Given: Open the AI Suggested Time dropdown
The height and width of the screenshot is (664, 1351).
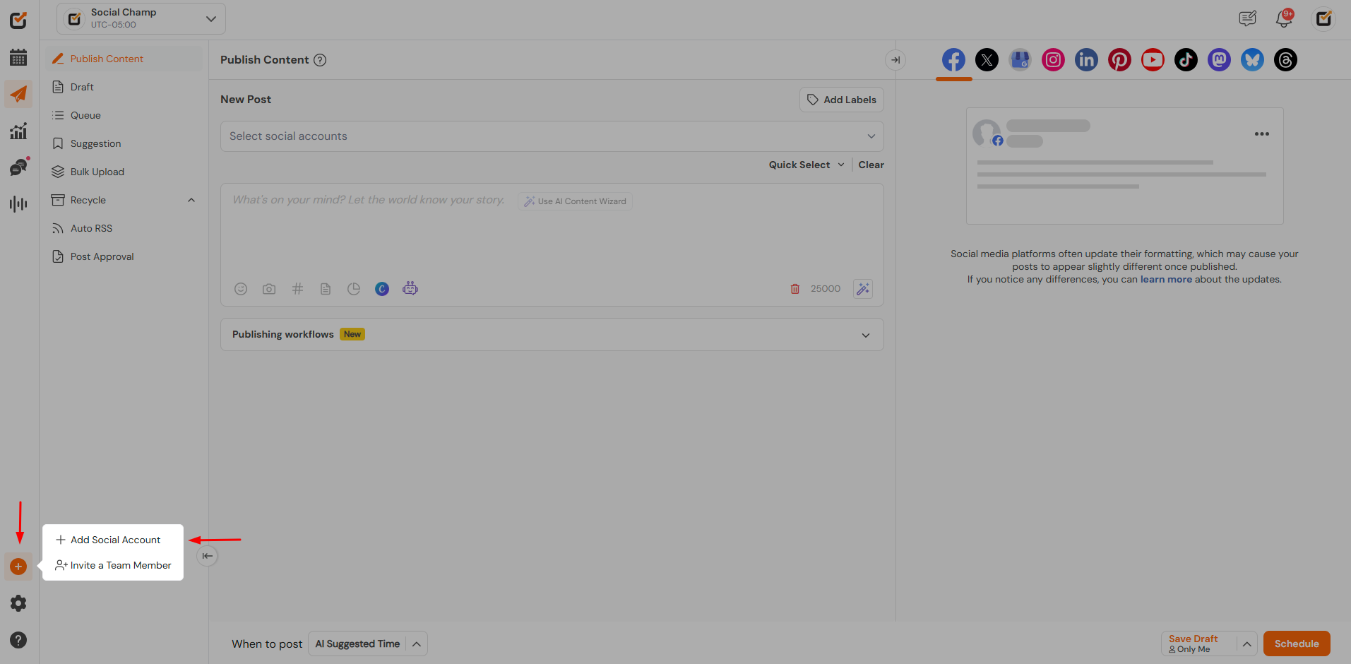Looking at the screenshot, I should click(367, 644).
